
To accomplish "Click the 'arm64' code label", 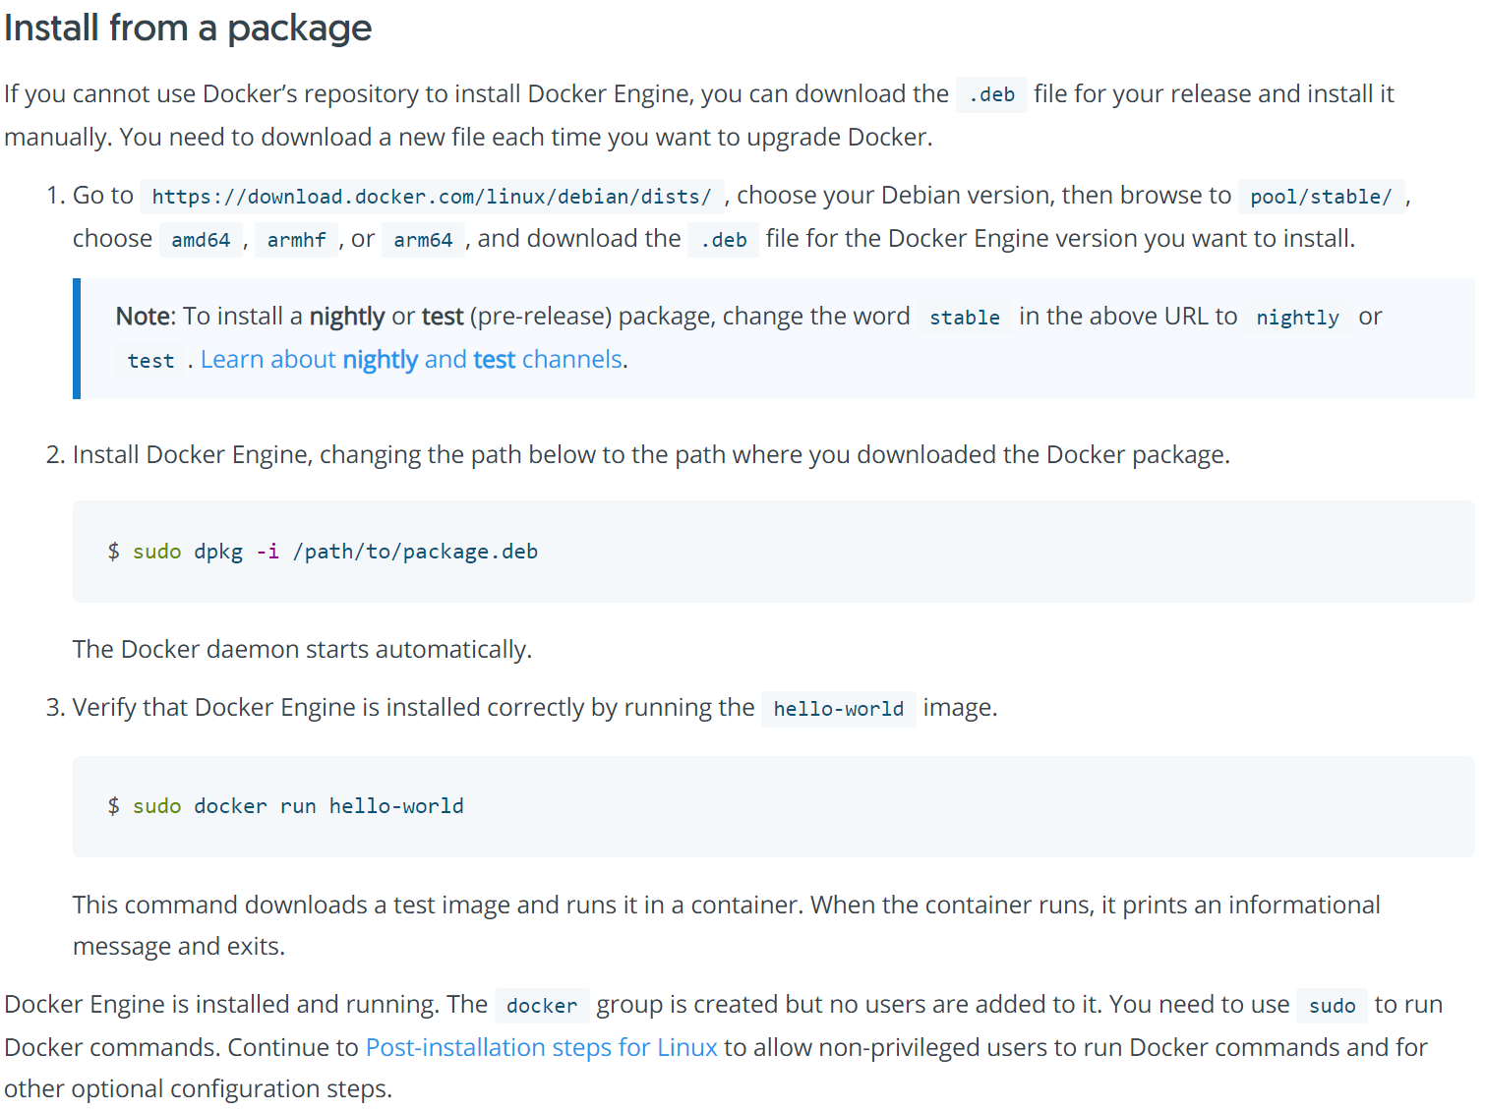I will pos(423,240).
